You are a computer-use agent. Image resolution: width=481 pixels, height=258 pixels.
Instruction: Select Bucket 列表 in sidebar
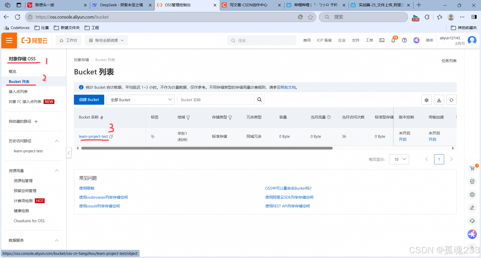coord(19,81)
